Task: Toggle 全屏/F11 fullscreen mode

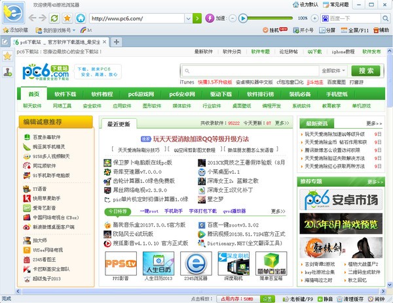Action: coord(355,30)
